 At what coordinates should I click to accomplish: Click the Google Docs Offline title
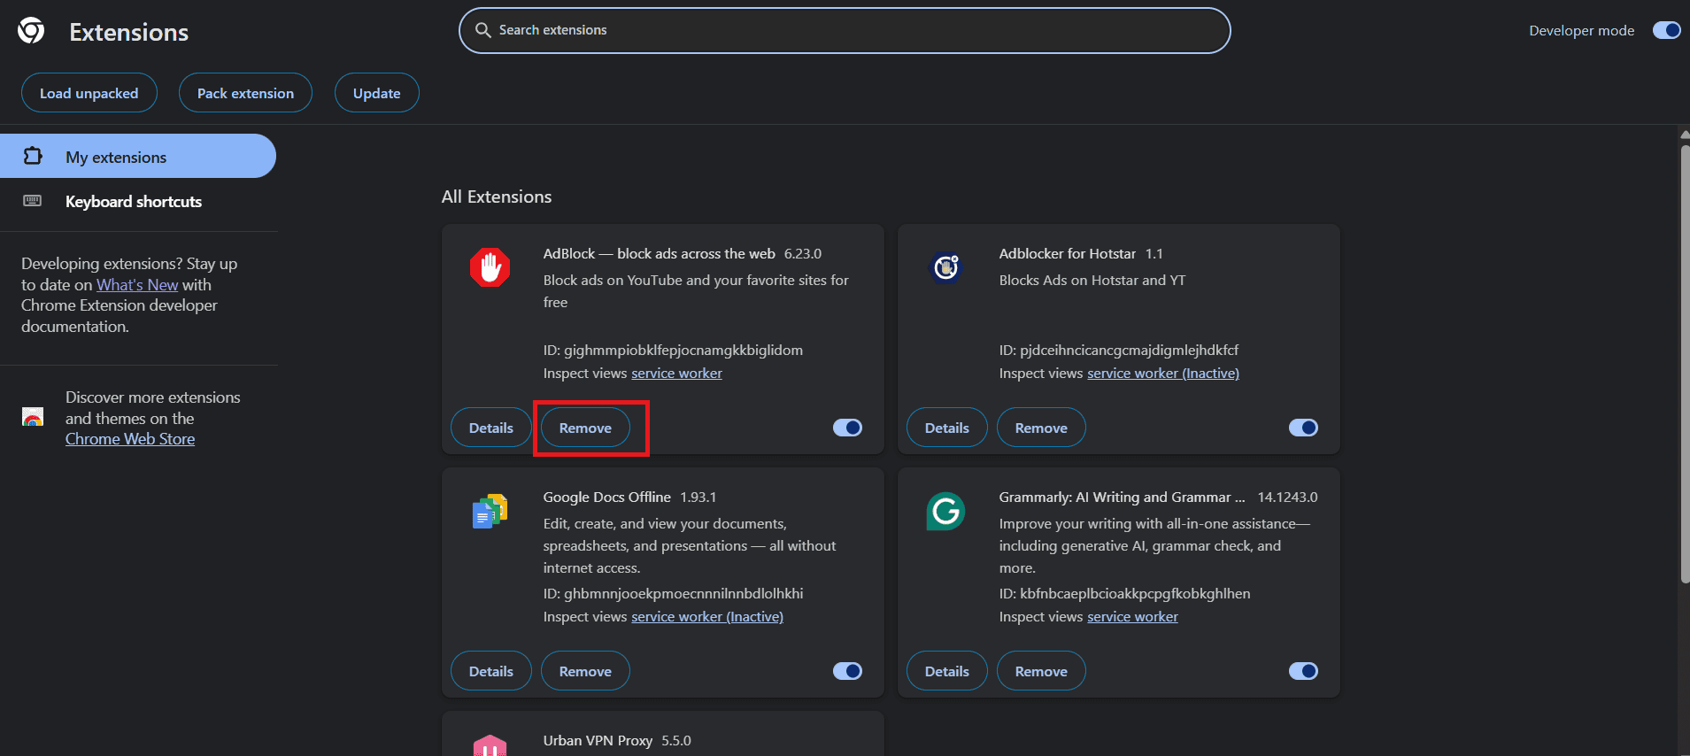[607, 498]
